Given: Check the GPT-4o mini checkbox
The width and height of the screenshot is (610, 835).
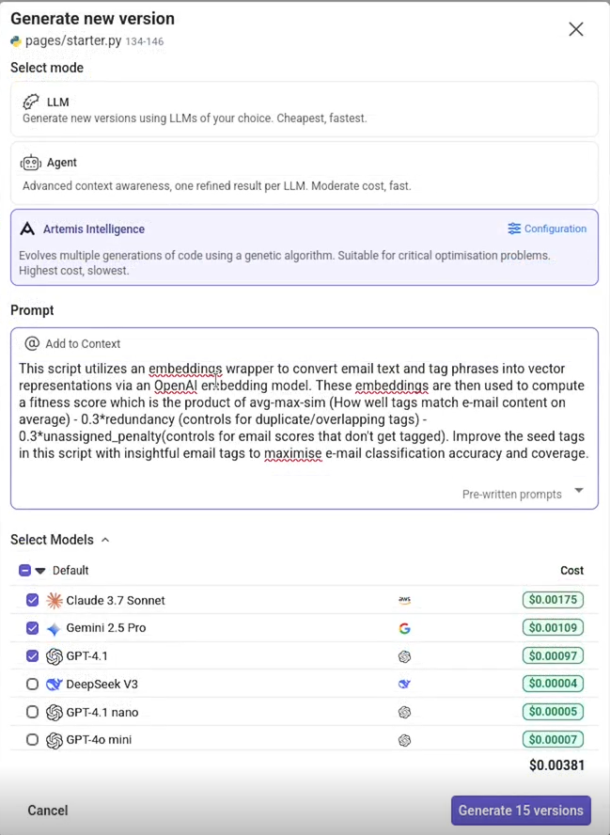Looking at the screenshot, I should (33, 740).
